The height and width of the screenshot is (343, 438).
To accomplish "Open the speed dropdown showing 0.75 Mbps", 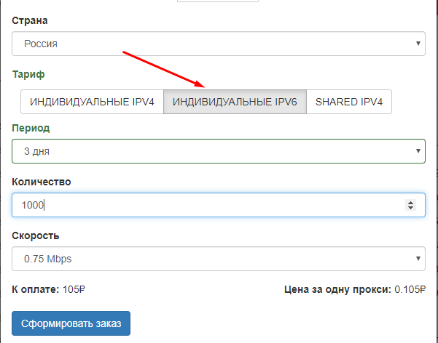I will pyautogui.click(x=211, y=258).
